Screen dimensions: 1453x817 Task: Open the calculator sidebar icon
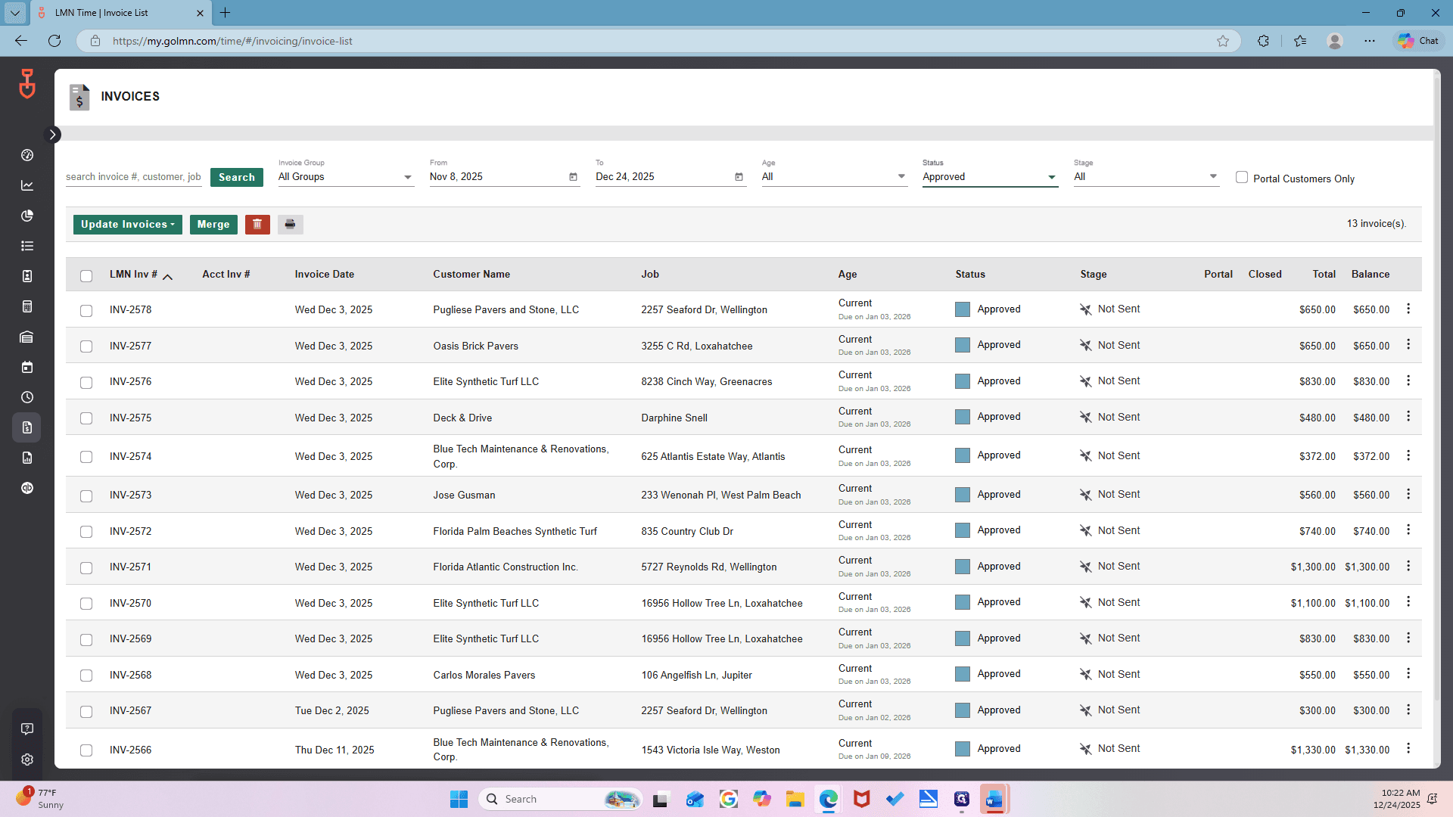point(27,306)
